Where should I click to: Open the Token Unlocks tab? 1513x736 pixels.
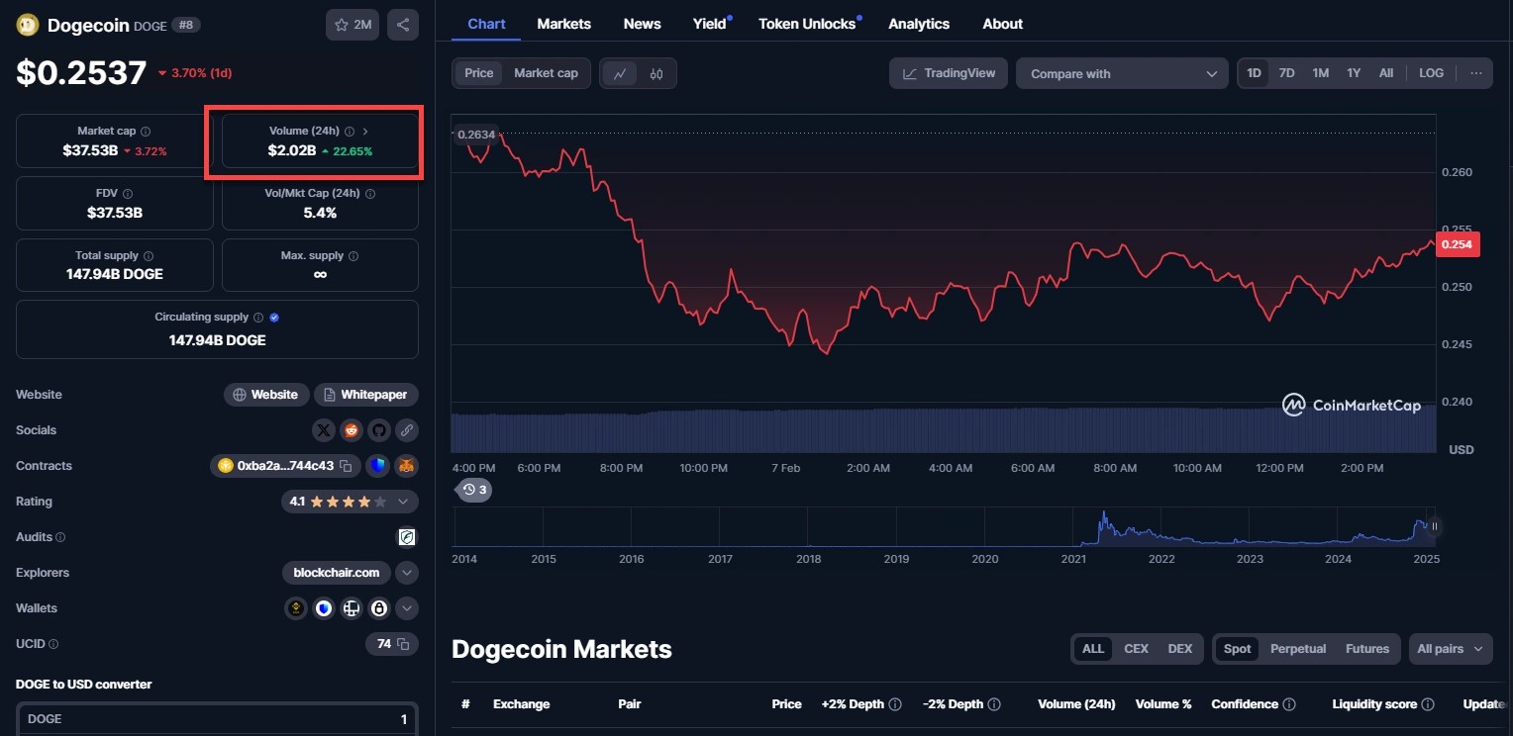(x=806, y=24)
